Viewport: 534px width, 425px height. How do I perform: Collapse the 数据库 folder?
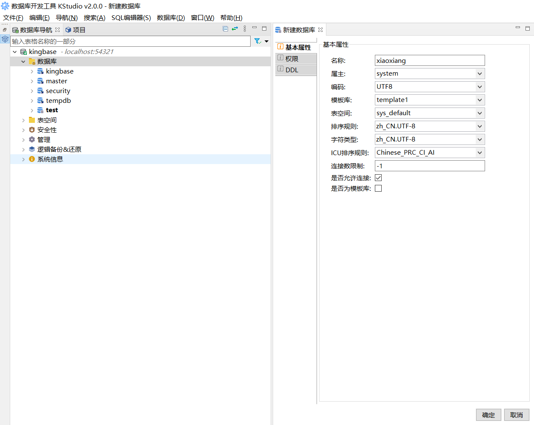pos(23,62)
